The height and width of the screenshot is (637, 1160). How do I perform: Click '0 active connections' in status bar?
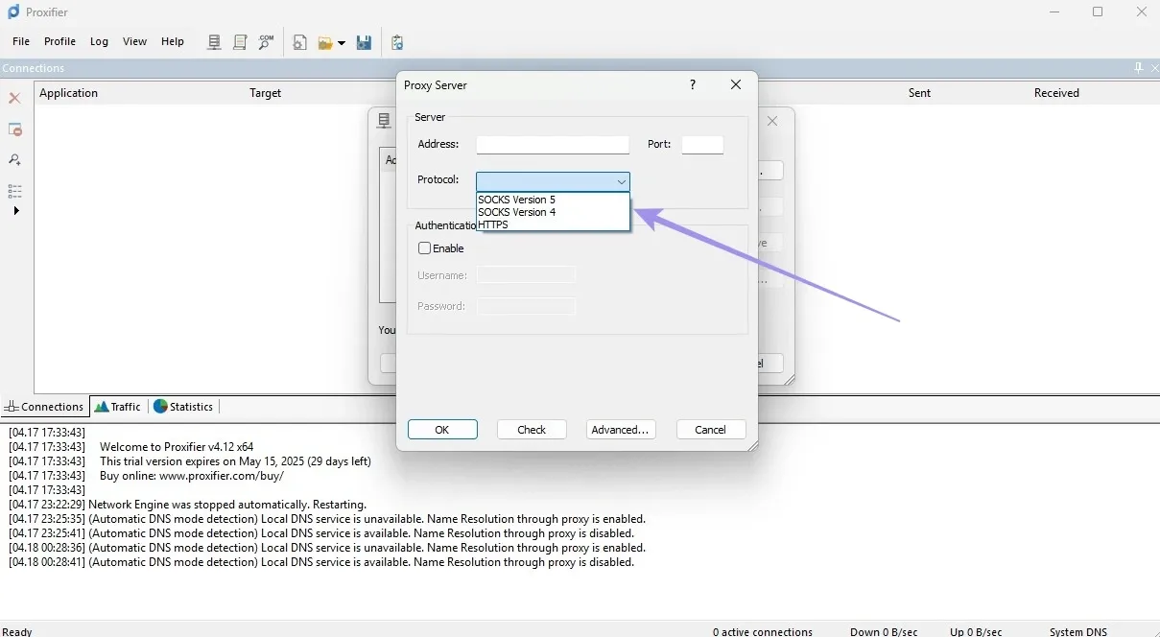point(763,631)
